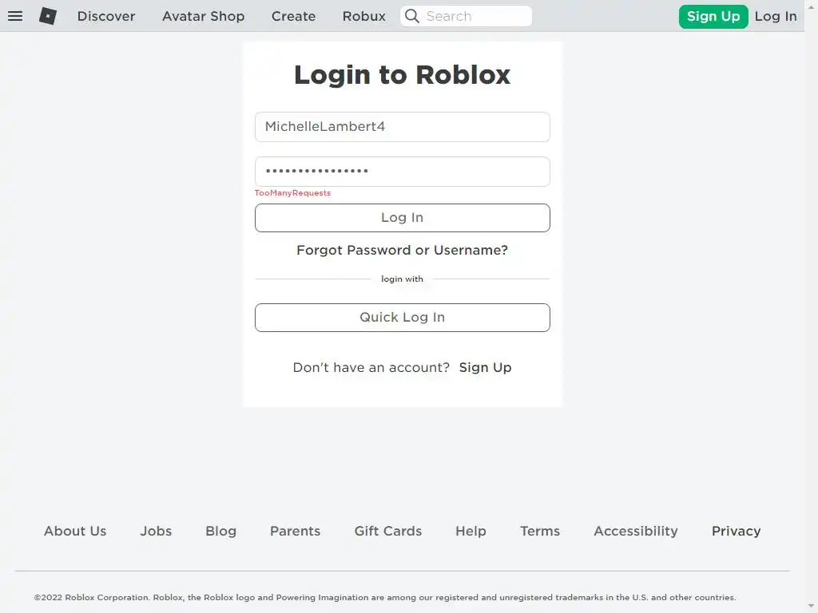Image resolution: width=818 pixels, height=613 pixels.
Task: Click the 'login with' divider label
Action: [403, 279]
